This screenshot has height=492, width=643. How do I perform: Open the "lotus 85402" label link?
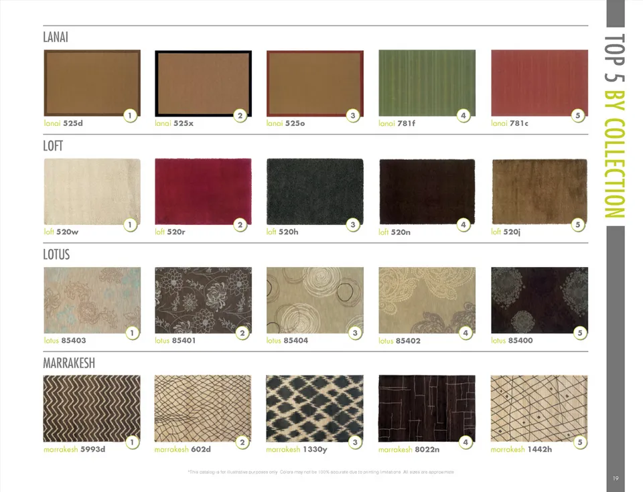pos(399,341)
